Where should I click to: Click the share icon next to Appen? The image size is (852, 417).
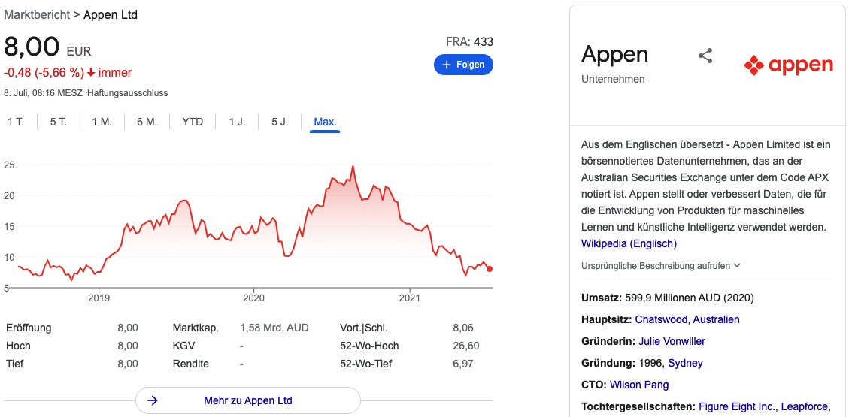705,56
